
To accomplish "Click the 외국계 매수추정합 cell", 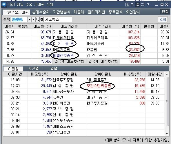I will point(103,61).
